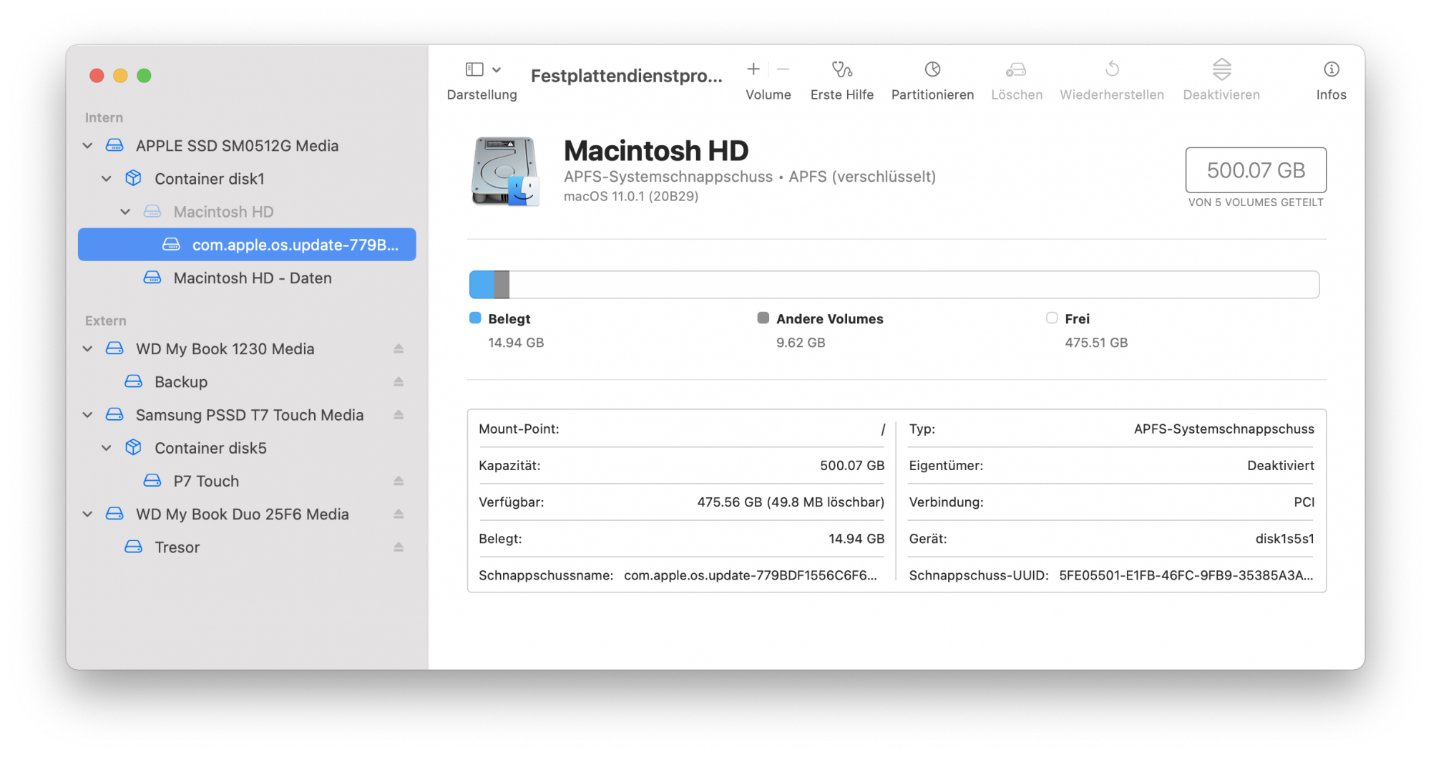Collapse Samsung PSSD T7 Touch Media
The width and height of the screenshot is (1431, 757).
pos(87,415)
